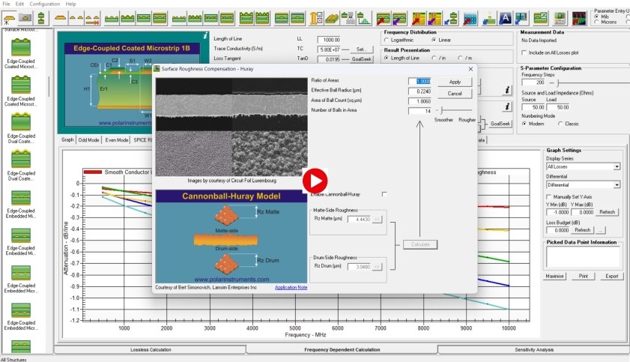Image resolution: width=630 pixels, height=362 pixels.
Task: Click the gray boxed trace toolbar icon
Action: pyautogui.click(x=25, y=19)
